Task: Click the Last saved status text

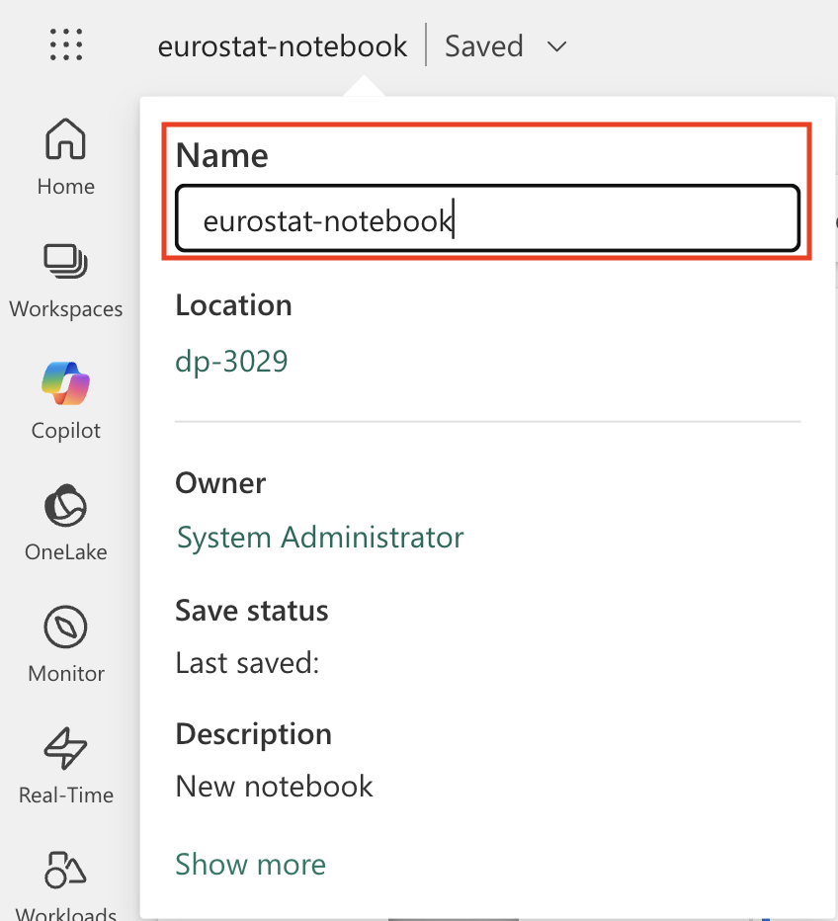Action: [x=247, y=663]
